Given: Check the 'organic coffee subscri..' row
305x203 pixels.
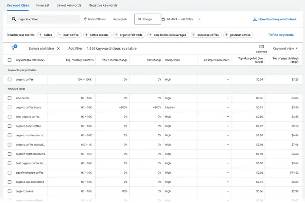Looking at the screenshot, I should coord(9,144).
